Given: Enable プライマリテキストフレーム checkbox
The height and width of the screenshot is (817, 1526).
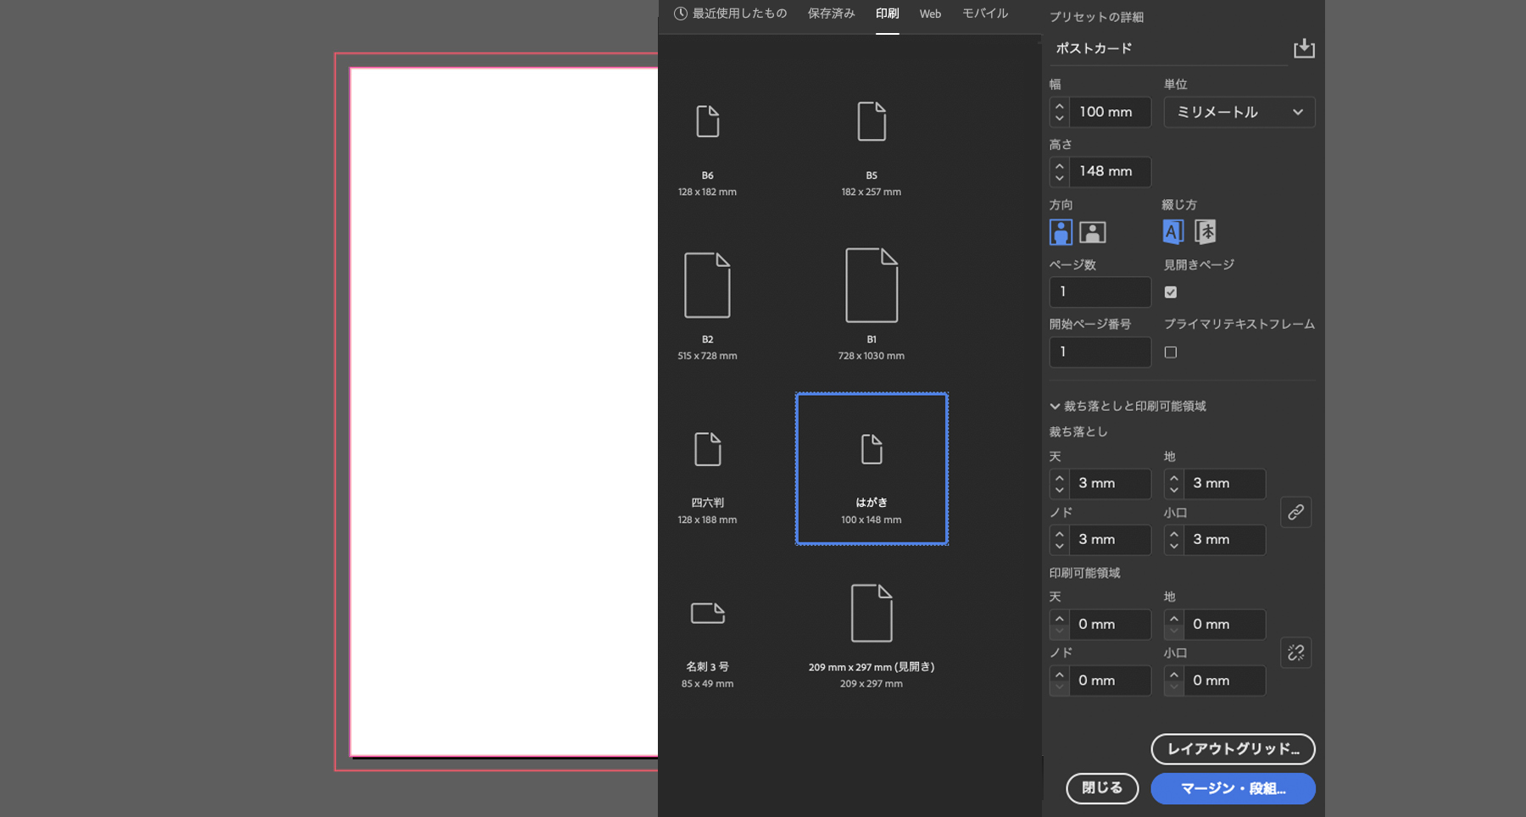Looking at the screenshot, I should tap(1171, 352).
